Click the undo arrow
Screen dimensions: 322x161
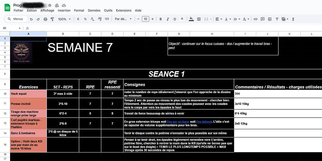pos(31,19)
